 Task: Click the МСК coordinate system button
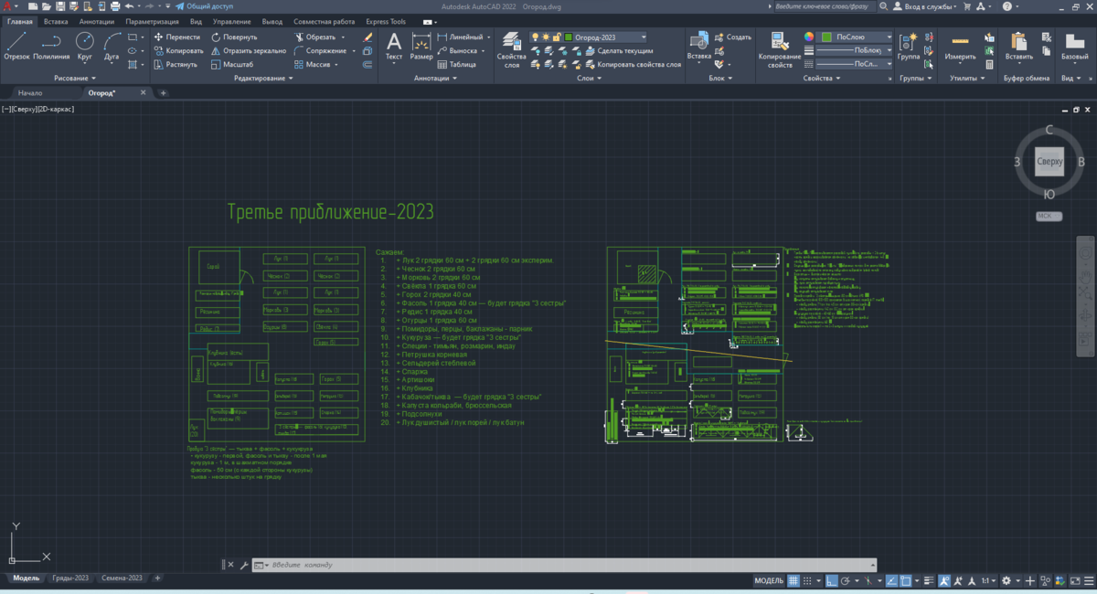point(1049,217)
